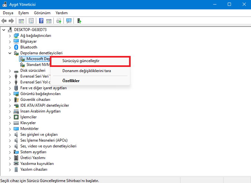Choose Donanım değişikliklerini tara

[x=90, y=71]
